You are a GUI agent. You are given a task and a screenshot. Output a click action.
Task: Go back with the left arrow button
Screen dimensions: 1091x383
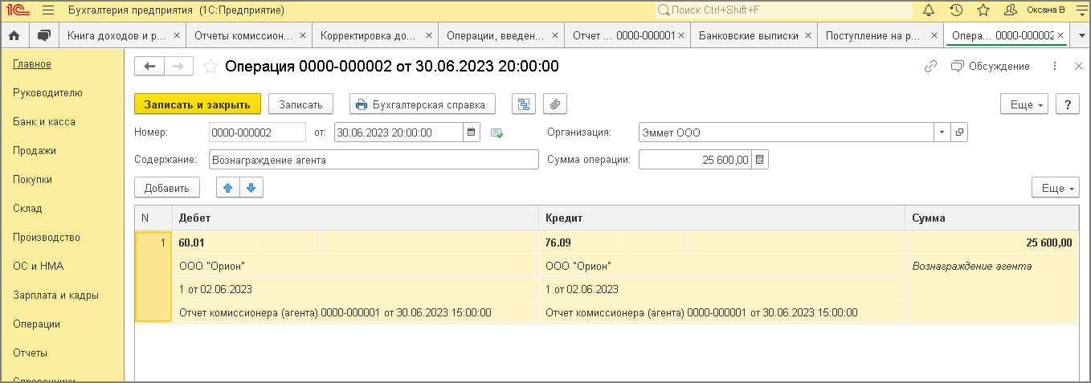149,67
